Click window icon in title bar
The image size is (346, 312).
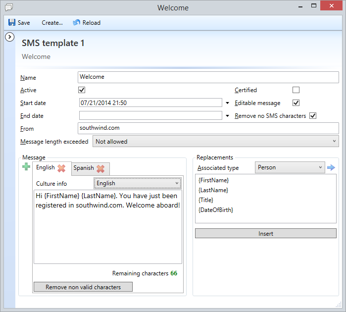click(8, 7)
